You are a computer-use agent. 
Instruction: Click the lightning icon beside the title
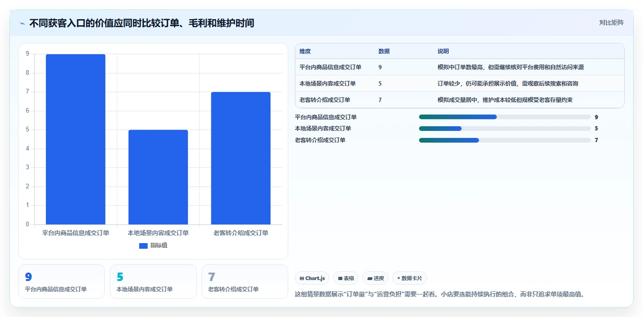coord(22,23)
